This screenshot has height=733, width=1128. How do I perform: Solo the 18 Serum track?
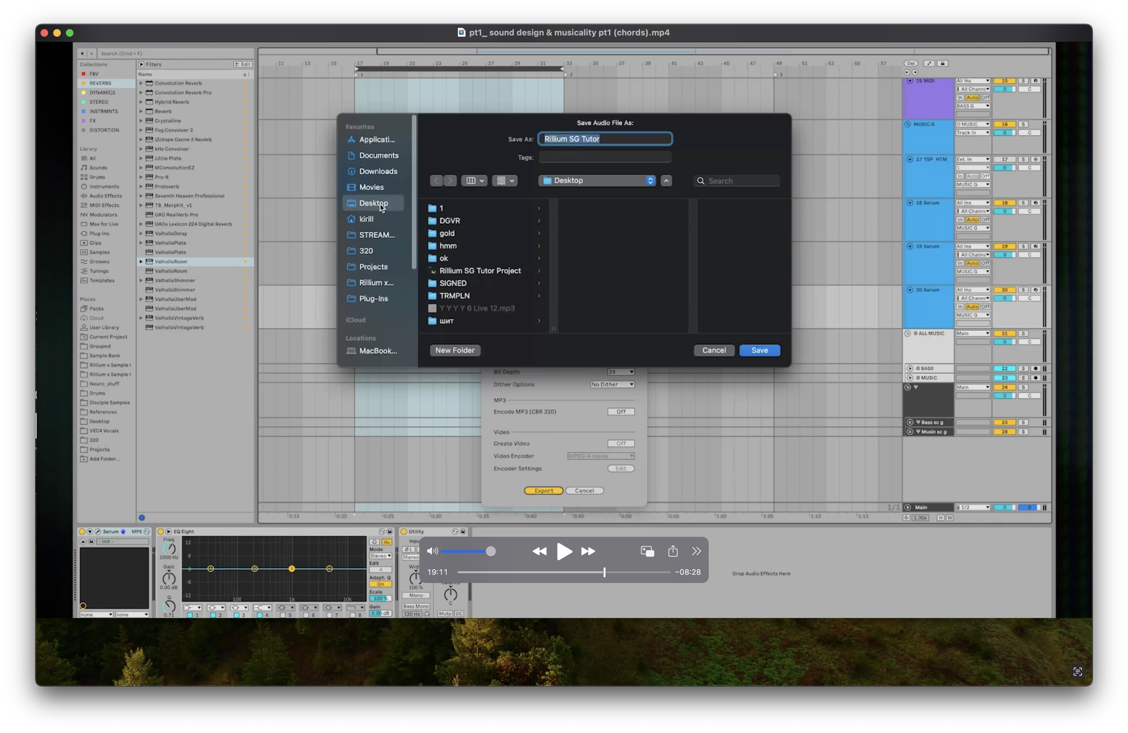coord(1023,203)
